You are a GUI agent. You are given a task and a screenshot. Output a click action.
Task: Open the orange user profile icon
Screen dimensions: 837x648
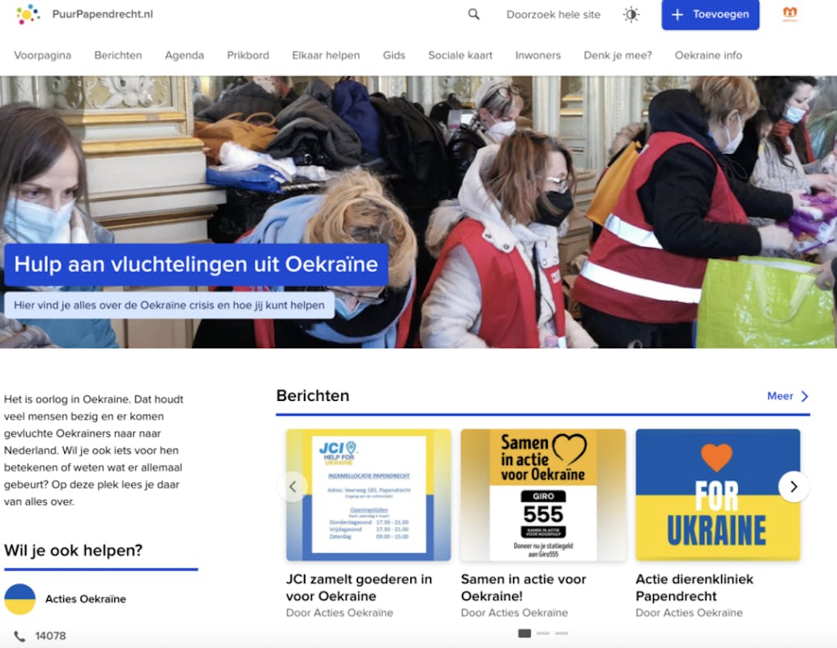790,15
